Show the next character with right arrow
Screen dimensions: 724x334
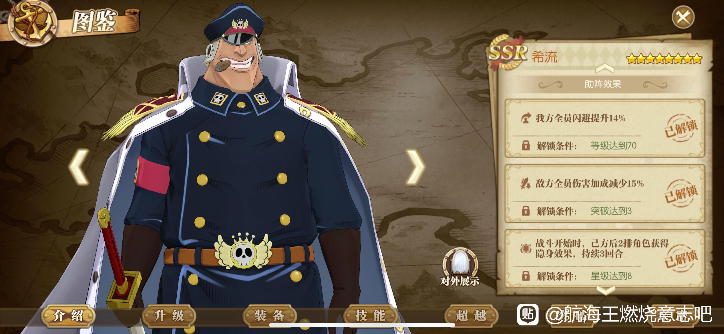coord(415,167)
